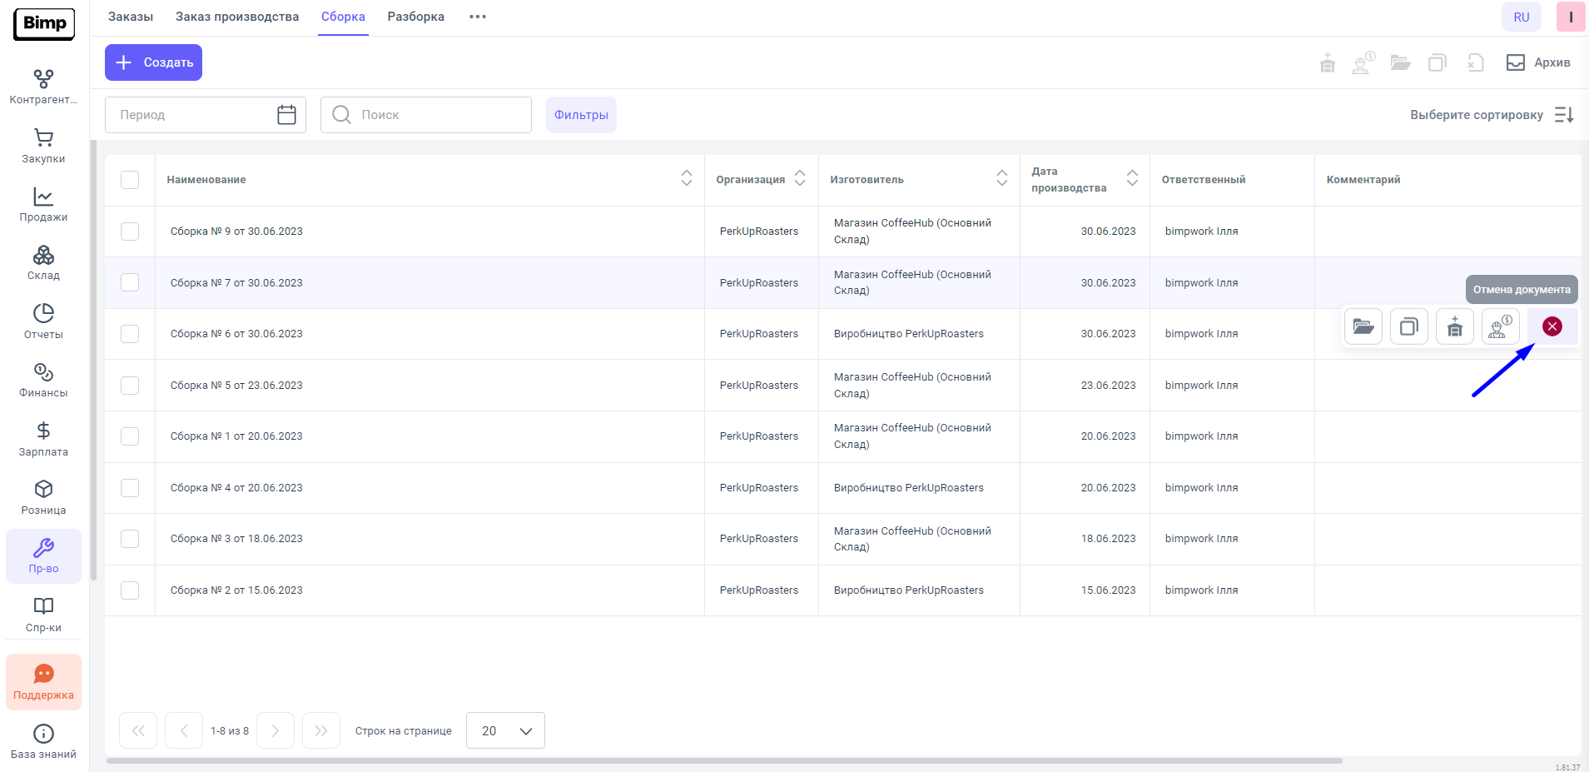The height and width of the screenshot is (772, 1589).
Task: Open the rows per page dropdown
Action: click(x=505, y=730)
